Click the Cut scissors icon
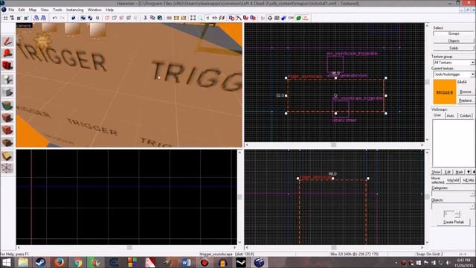 146,18
